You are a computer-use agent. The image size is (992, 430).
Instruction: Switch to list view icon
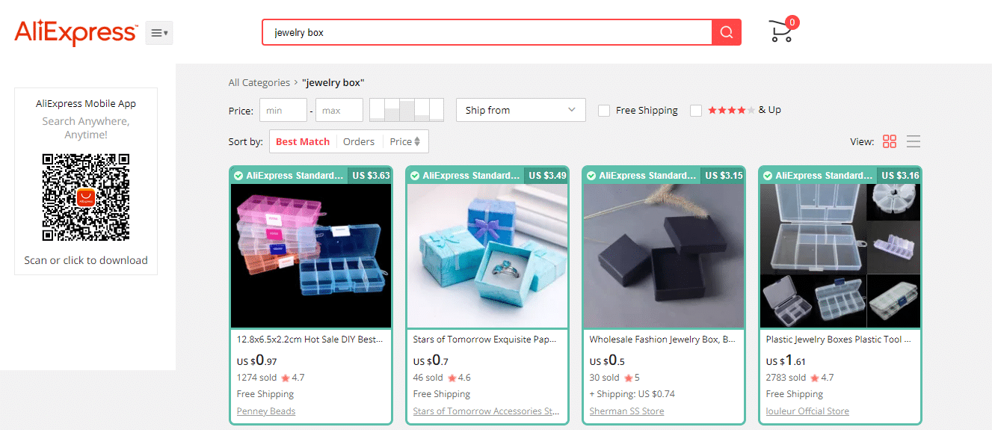tap(914, 141)
